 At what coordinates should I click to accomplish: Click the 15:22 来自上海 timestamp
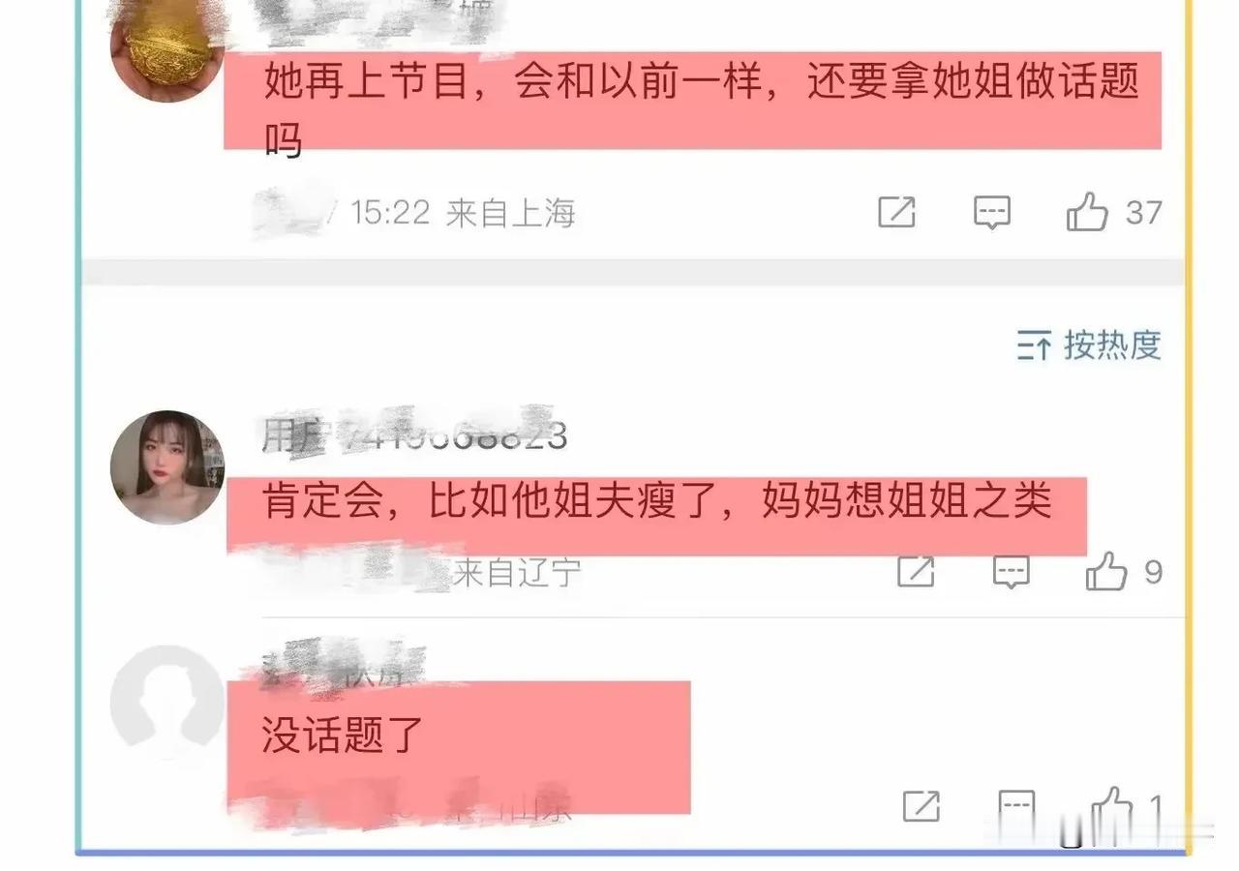tap(463, 212)
